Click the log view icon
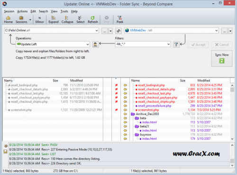Screen dimensions: 237x175 (x=6, y=146)
